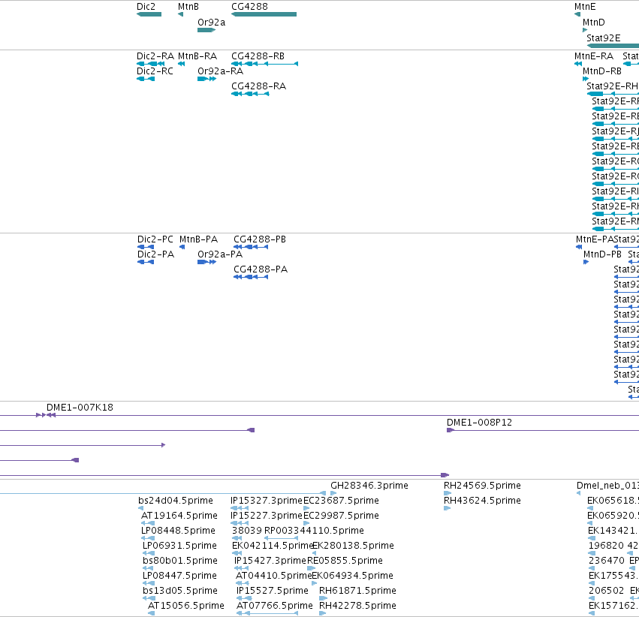The width and height of the screenshot is (639, 617).
Task: Click the Dic2 gene label
Action: click(146, 7)
